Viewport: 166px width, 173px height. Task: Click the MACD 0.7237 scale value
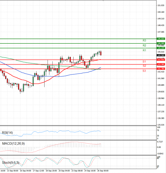(x=160, y=142)
